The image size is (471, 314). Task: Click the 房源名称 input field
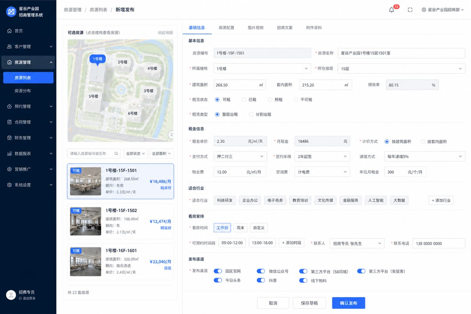coord(401,53)
